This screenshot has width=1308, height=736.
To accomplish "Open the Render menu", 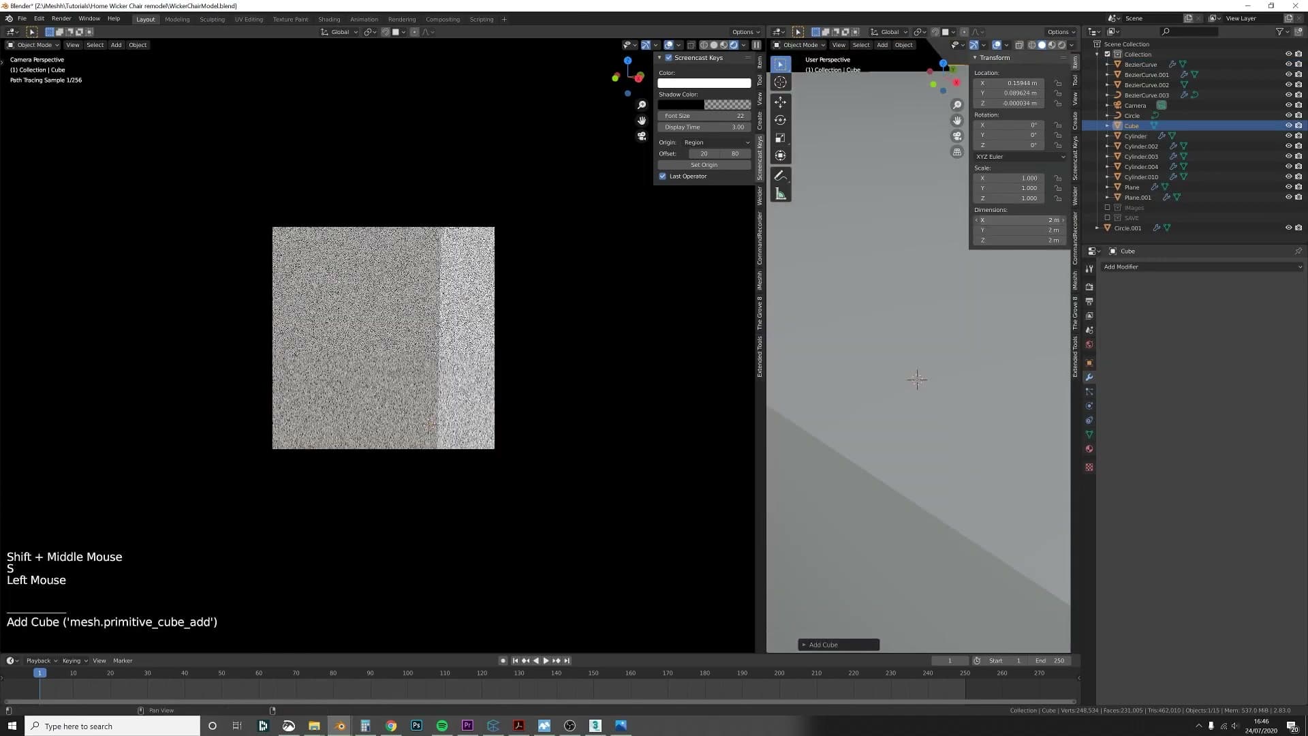I will (x=61, y=19).
